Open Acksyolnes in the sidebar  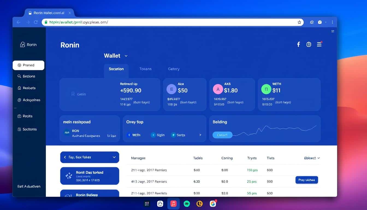point(29,100)
